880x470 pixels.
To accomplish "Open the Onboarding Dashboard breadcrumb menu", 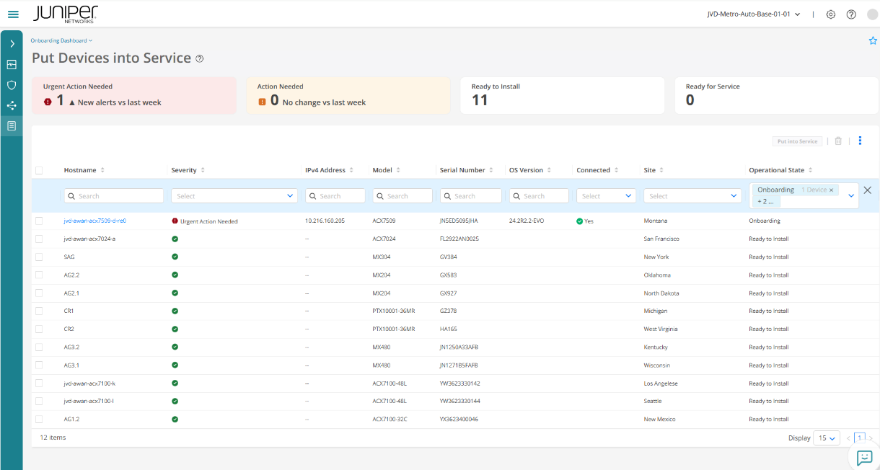I will click(x=61, y=41).
